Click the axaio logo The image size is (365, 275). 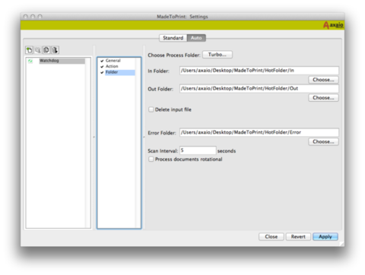[x=333, y=25]
